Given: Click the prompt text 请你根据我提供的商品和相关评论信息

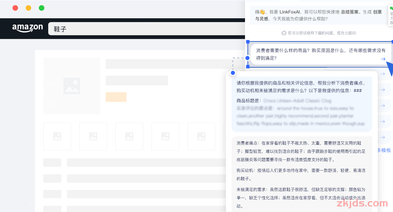Looking at the screenshot, I should point(275,83).
